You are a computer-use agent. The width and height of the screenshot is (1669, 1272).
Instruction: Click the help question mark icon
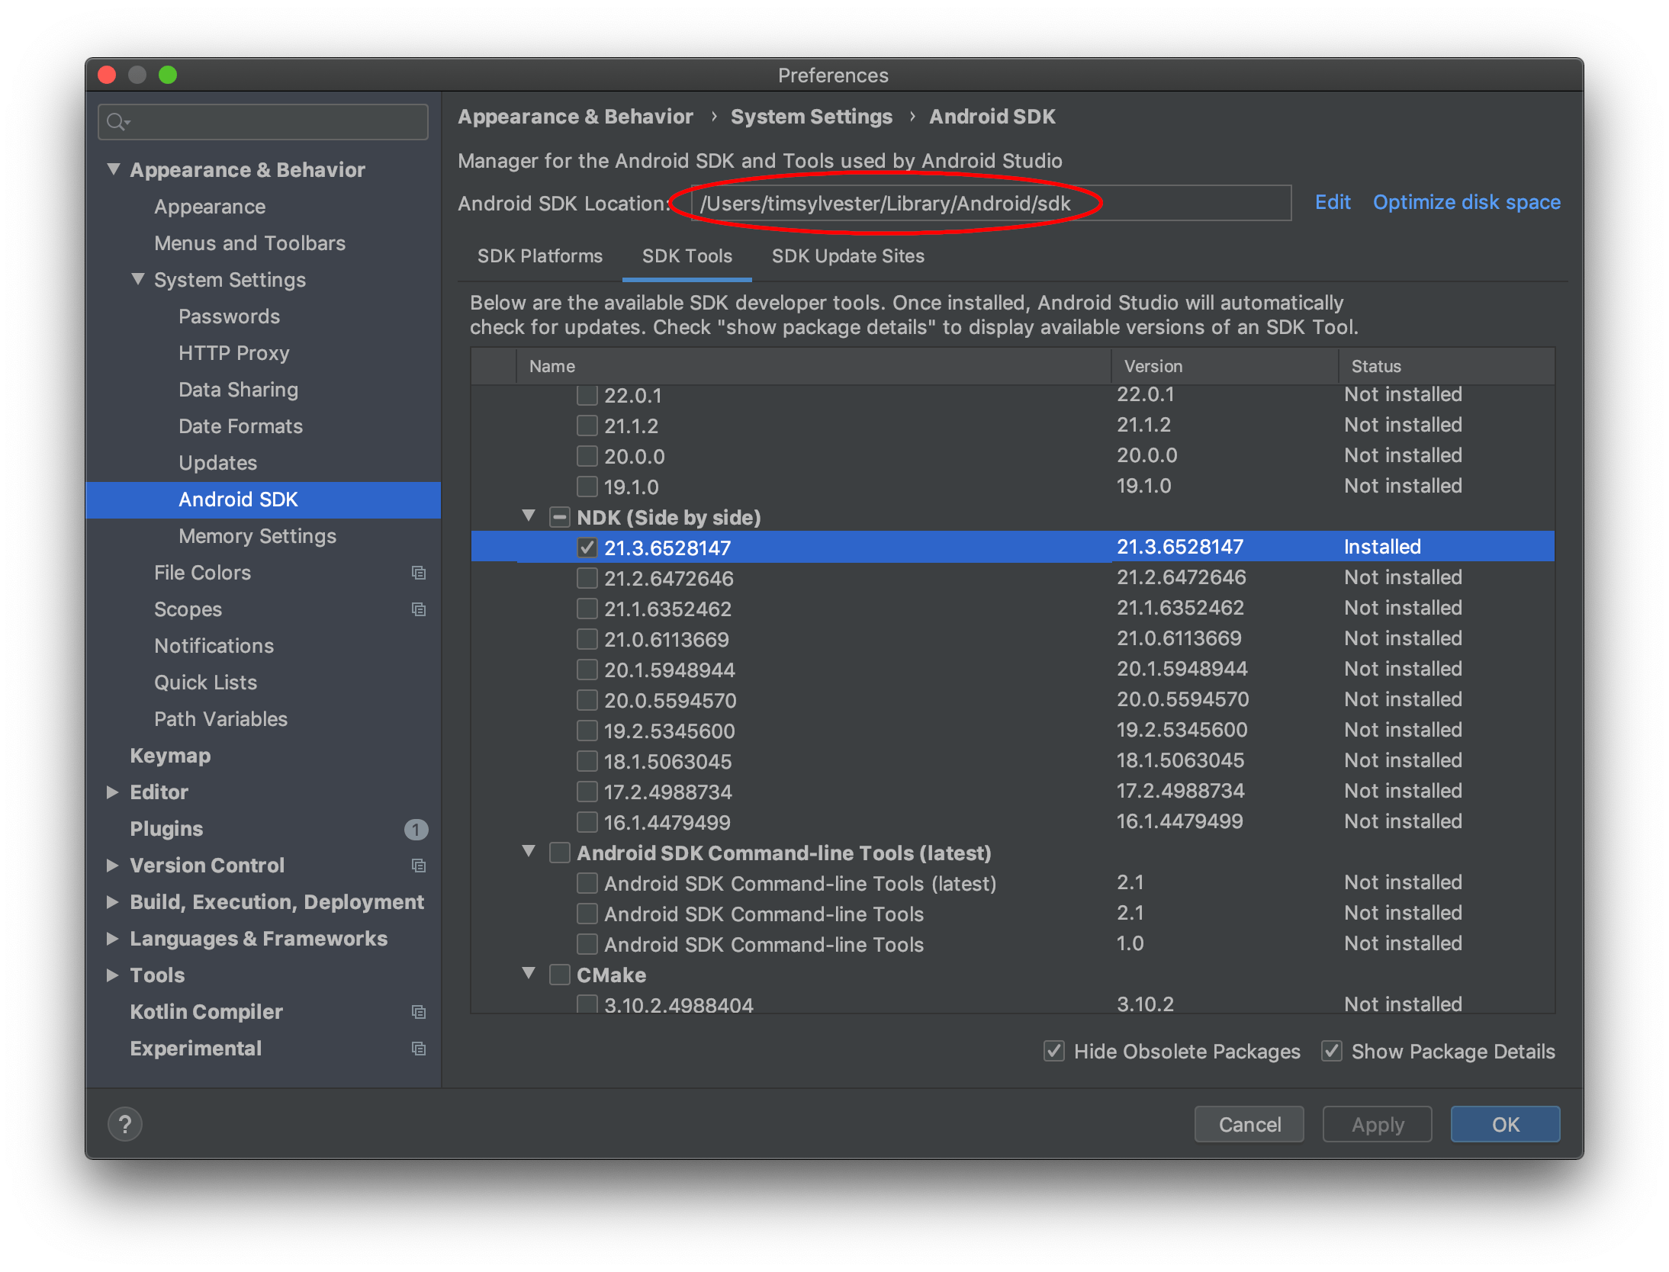pyautogui.click(x=125, y=1124)
